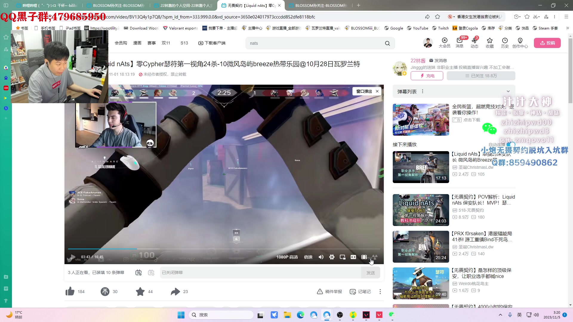
Task: Enter web fullscreen in the player
Action: point(364,257)
